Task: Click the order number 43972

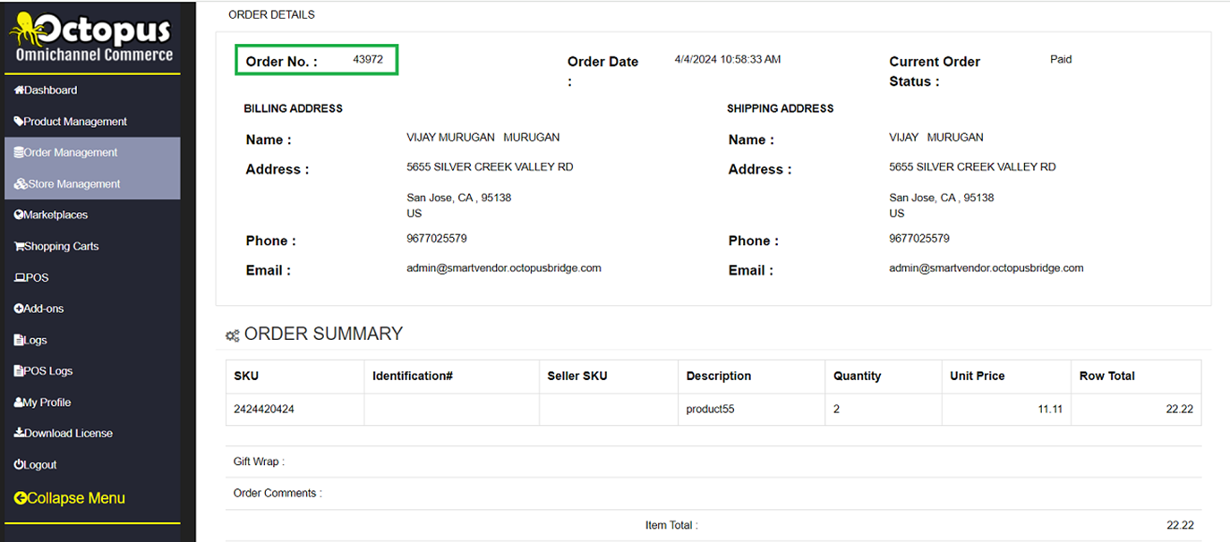Action: (x=368, y=60)
